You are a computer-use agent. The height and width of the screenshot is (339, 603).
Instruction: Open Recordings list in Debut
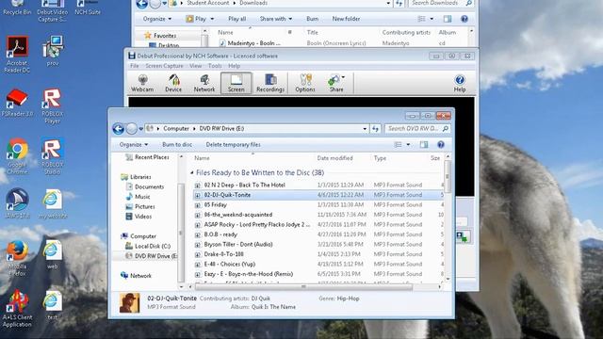[270, 83]
